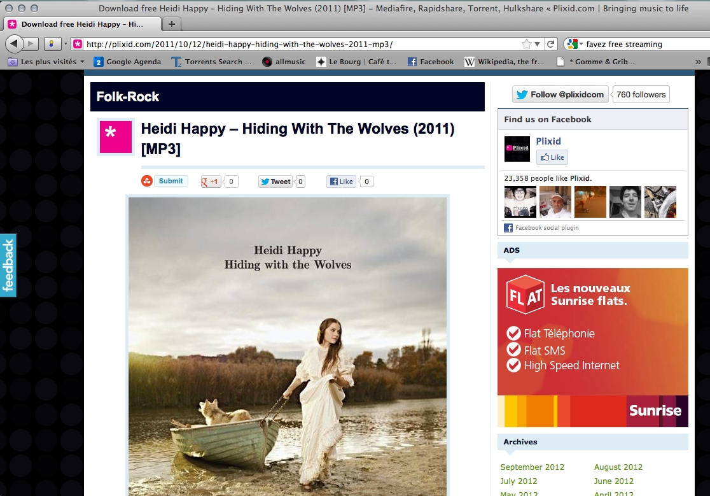Image resolution: width=710 pixels, height=496 pixels.
Task: Like the post with Facebook Like button
Action: click(341, 181)
